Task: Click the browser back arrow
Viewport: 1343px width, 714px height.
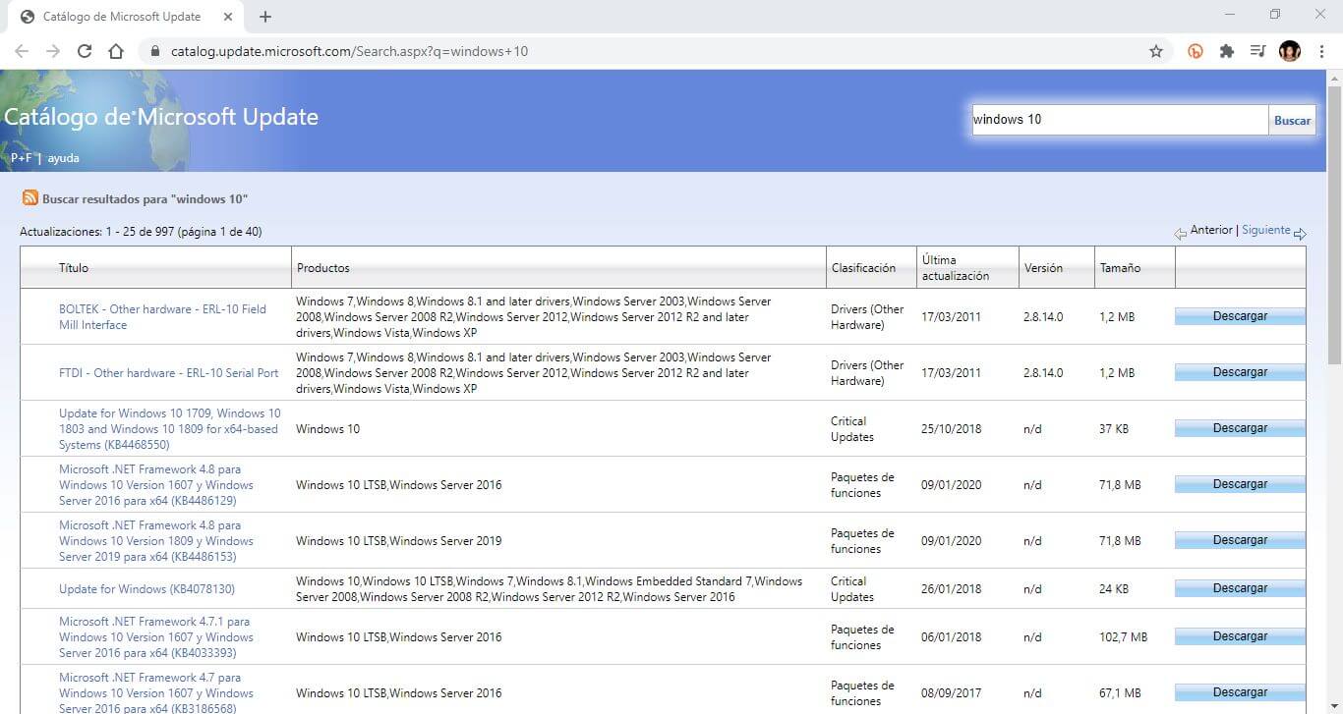Action: 22,51
